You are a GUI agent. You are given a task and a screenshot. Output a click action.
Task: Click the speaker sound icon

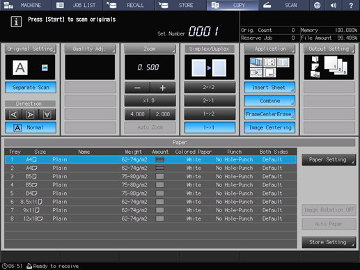[334, 5]
